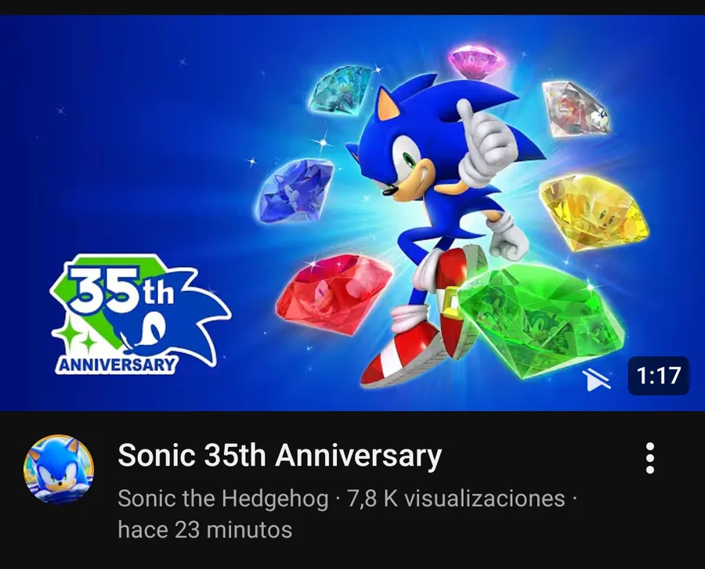
Task: Click Sonic's thumbs-up glove
Action: tap(483, 137)
